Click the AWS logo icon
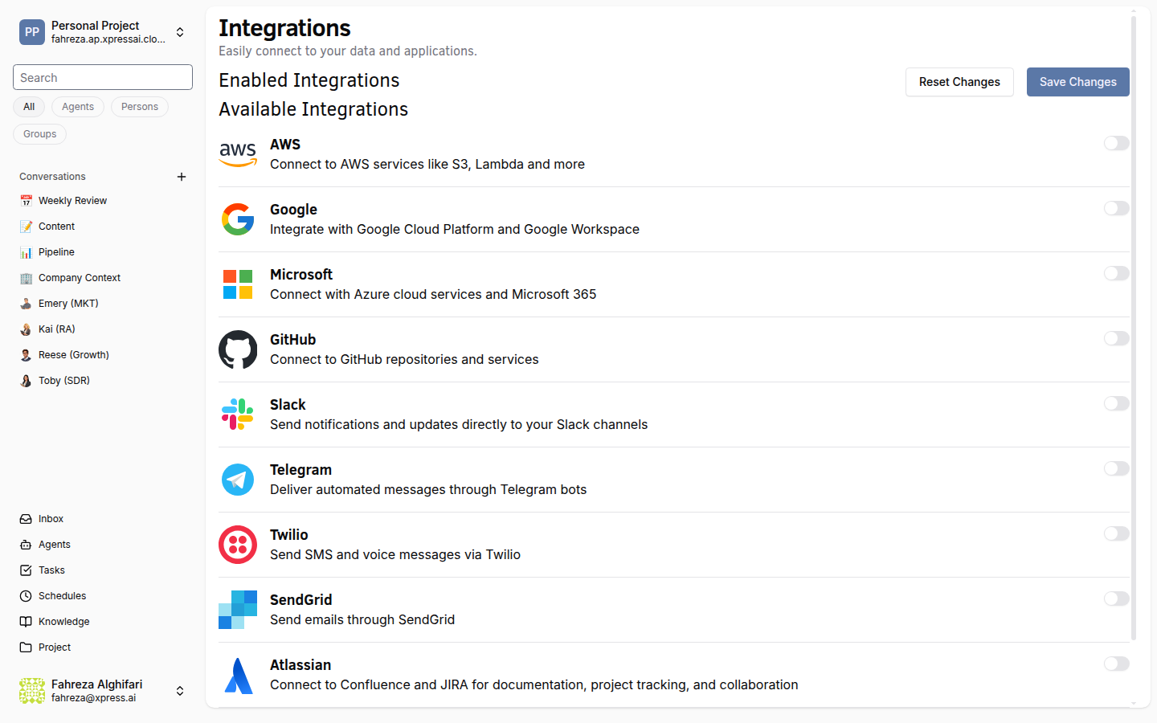Image resolution: width=1157 pixels, height=723 pixels. coord(238,154)
